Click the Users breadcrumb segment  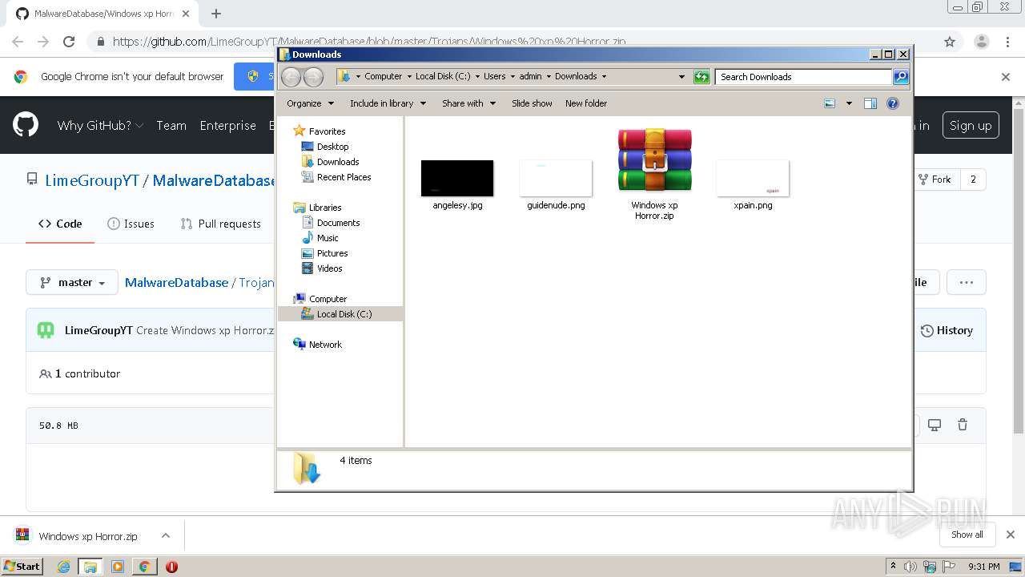pos(494,77)
